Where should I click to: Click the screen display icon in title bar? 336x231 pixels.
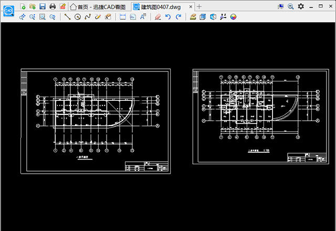pyautogui.click(x=280, y=6)
